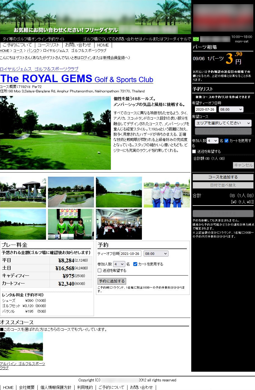
Task: Click the バーツ相場 heading
Action: point(205,47)
